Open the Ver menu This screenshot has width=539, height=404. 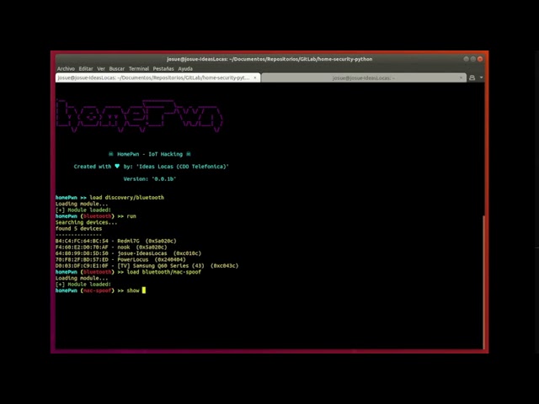tap(101, 69)
